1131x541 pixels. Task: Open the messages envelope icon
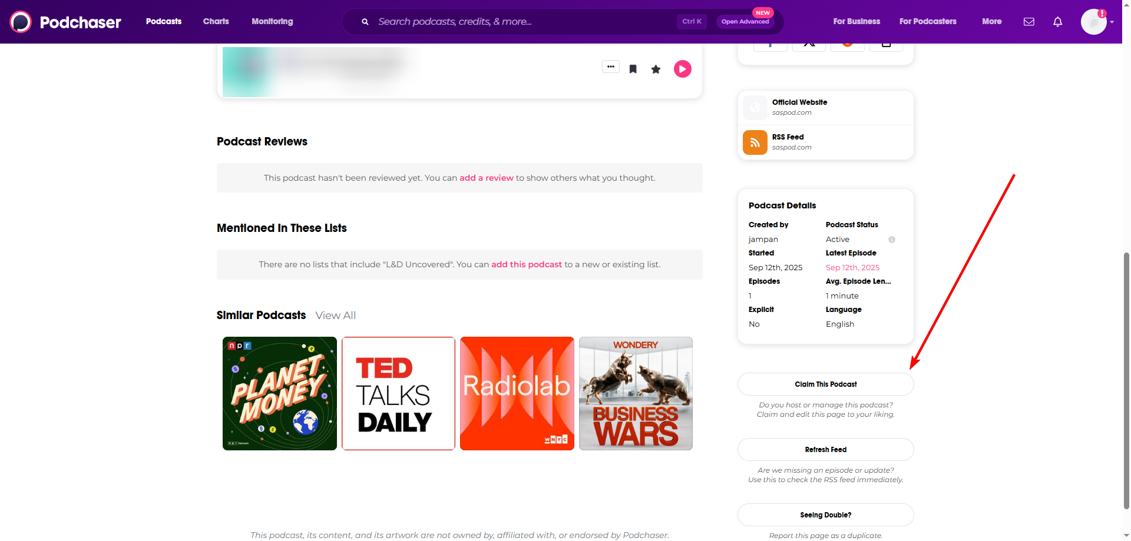click(1029, 22)
